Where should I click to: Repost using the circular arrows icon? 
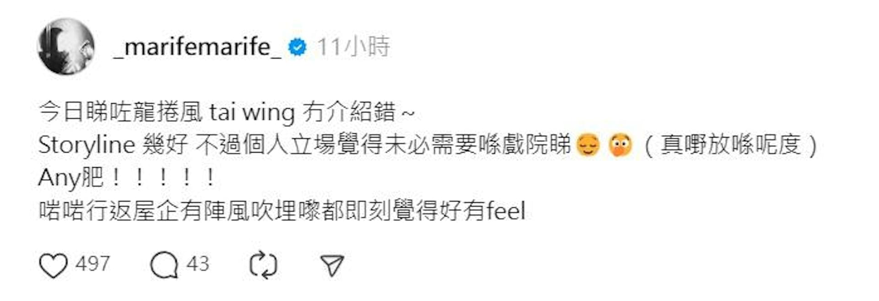tap(263, 265)
